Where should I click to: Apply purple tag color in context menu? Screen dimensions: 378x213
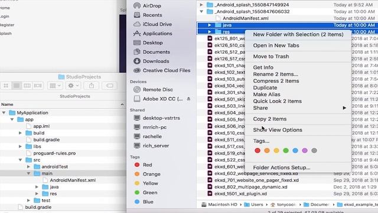point(305,150)
